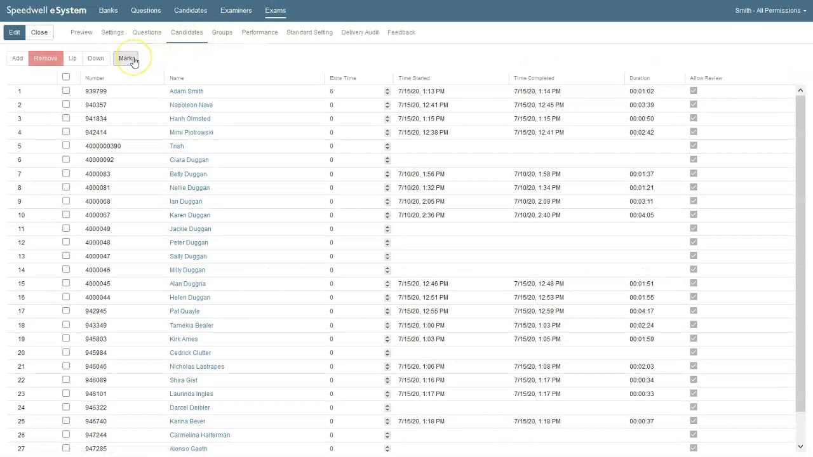Image resolution: width=813 pixels, height=457 pixels.
Task: Select the checkbox for Napoleon Nave
Action: 66,105
